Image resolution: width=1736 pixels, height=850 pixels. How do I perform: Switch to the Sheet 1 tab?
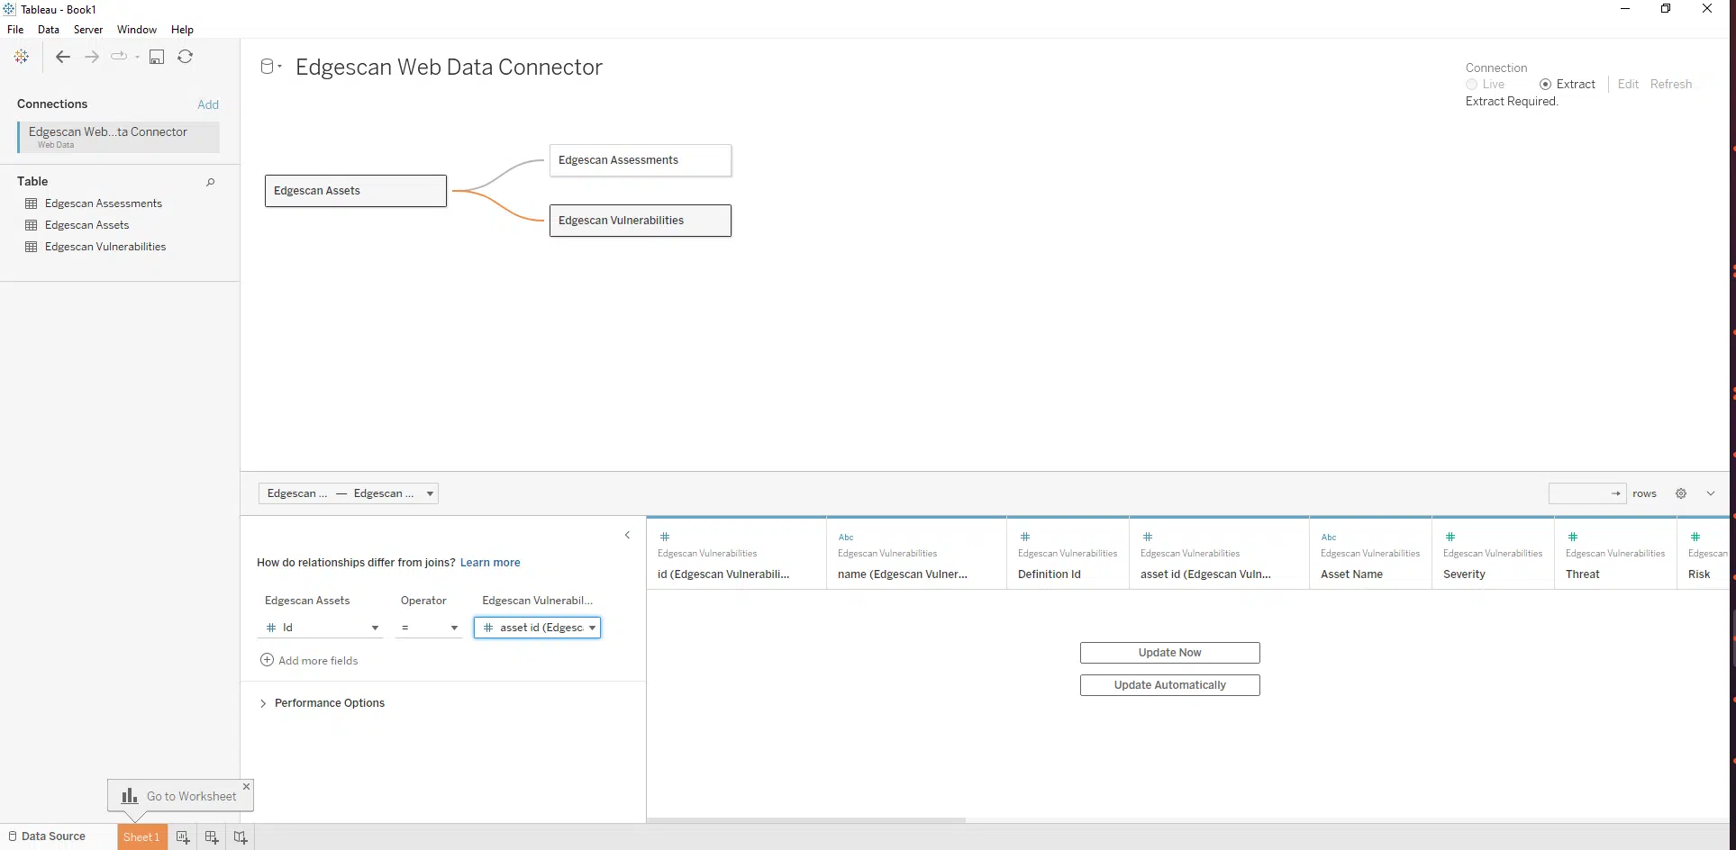point(141,837)
